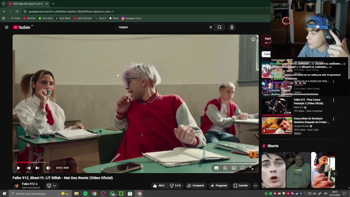Play the paused video
350x197 pixels.
pos(18,168)
